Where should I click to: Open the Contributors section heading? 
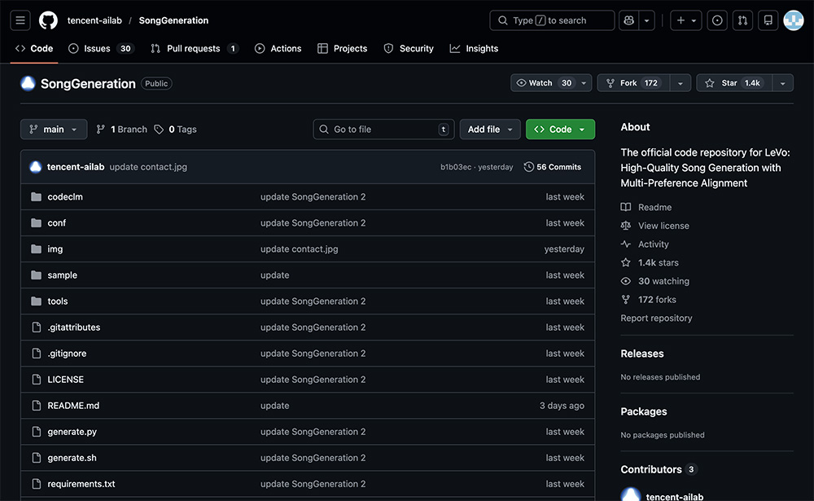click(651, 469)
